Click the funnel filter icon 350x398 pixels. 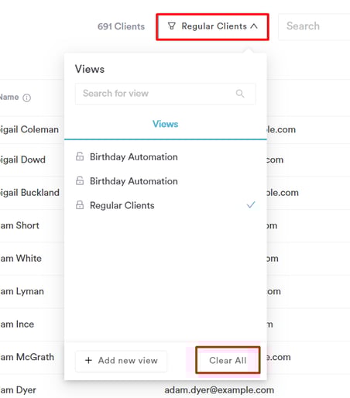172,26
